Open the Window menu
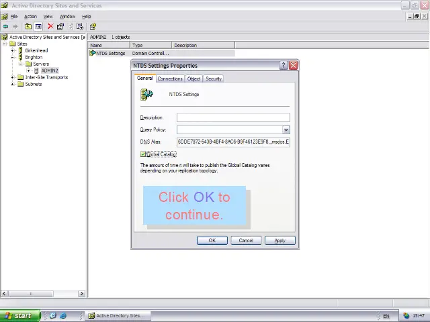430x322 pixels. point(67,16)
